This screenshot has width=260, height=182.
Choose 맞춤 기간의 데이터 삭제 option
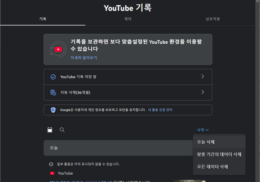219,154
